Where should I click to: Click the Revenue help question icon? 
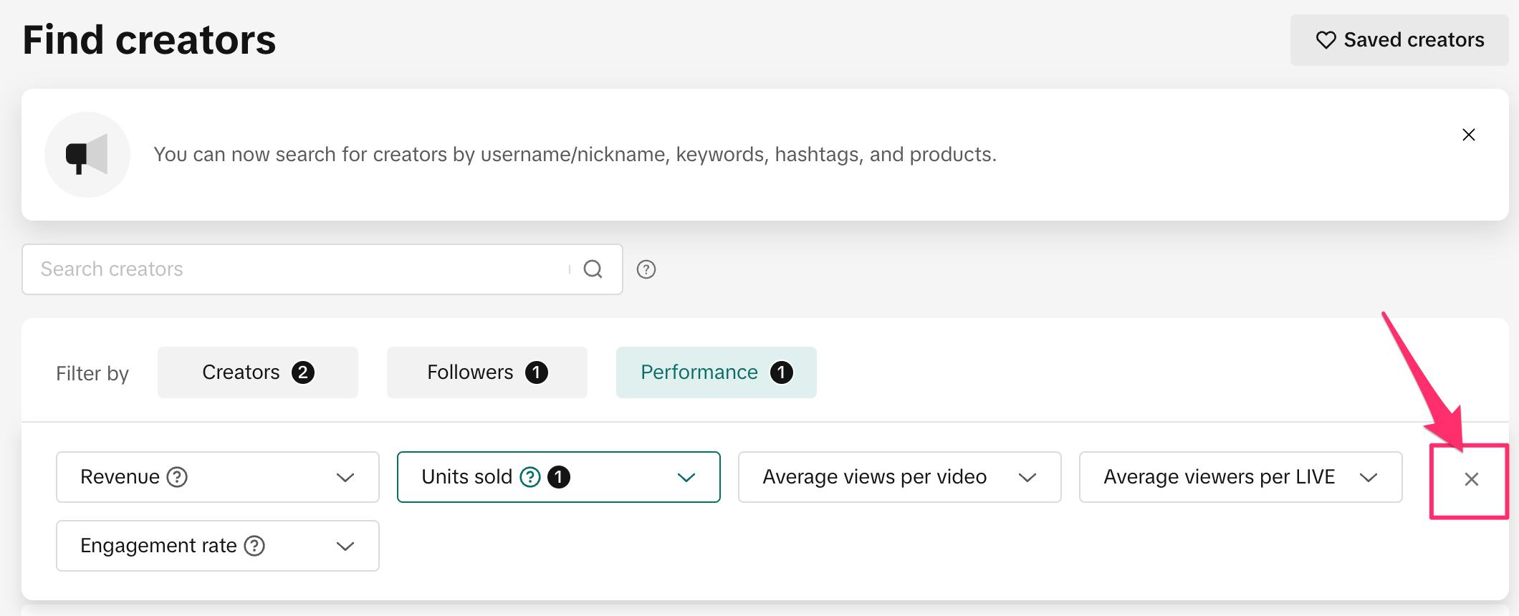pyautogui.click(x=177, y=477)
